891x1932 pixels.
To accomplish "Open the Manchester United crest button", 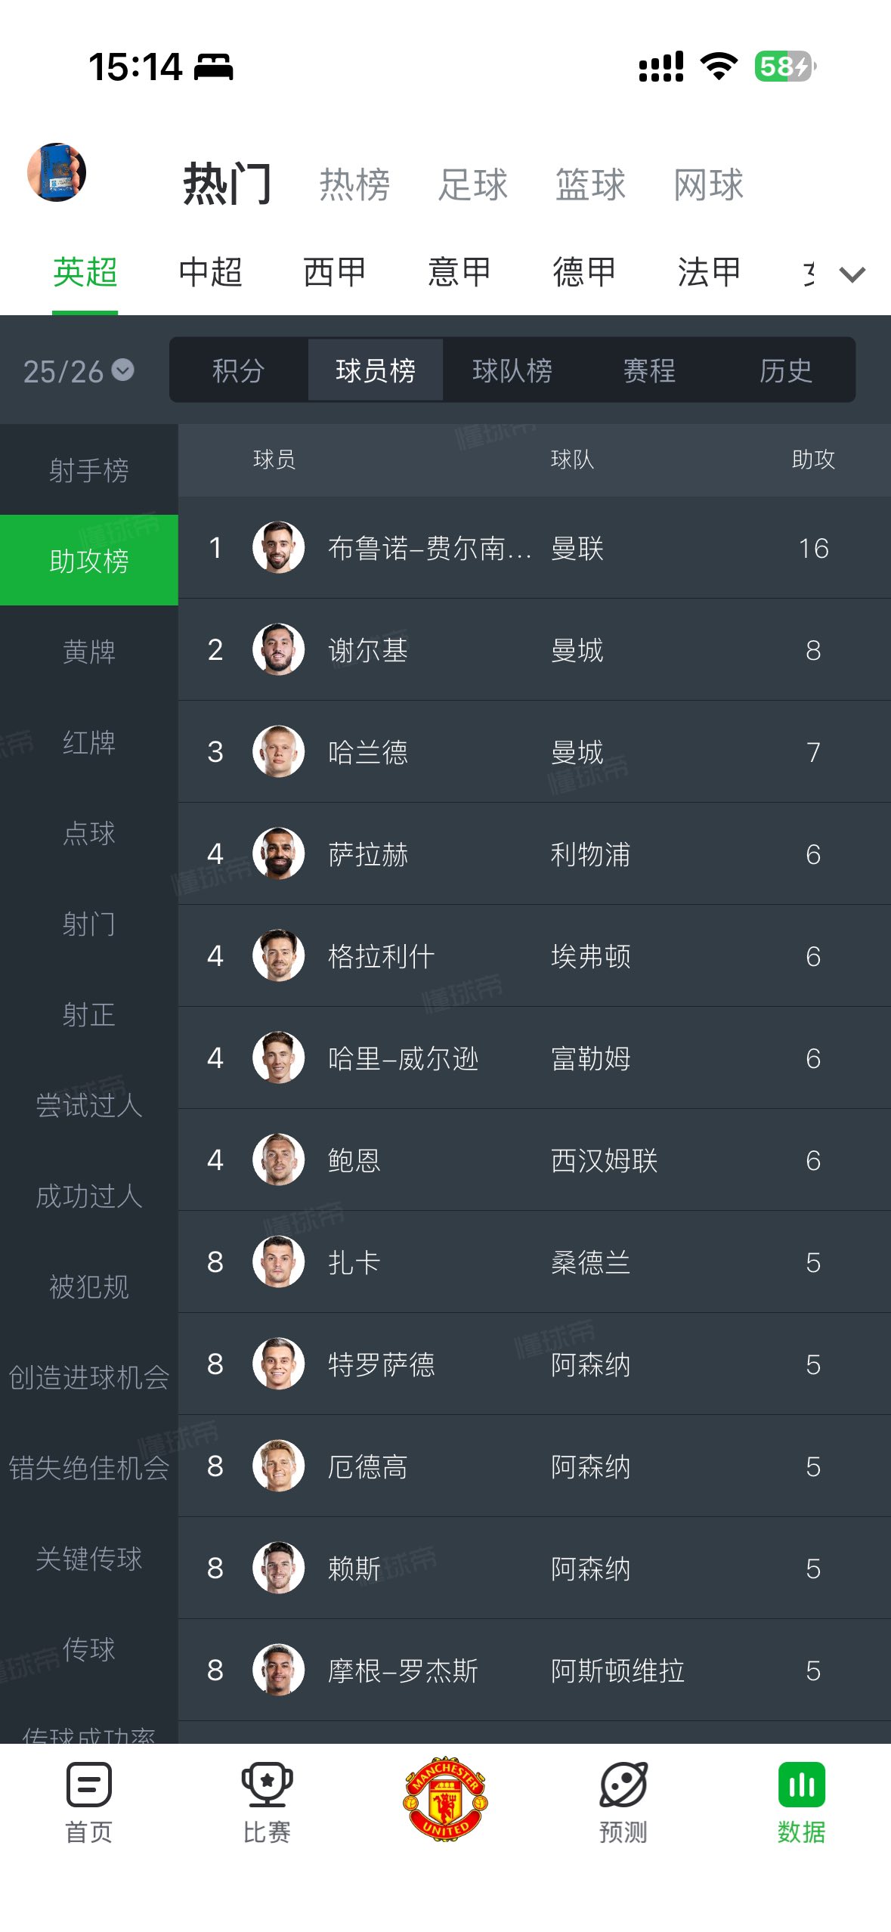I will tap(445, 1797).
